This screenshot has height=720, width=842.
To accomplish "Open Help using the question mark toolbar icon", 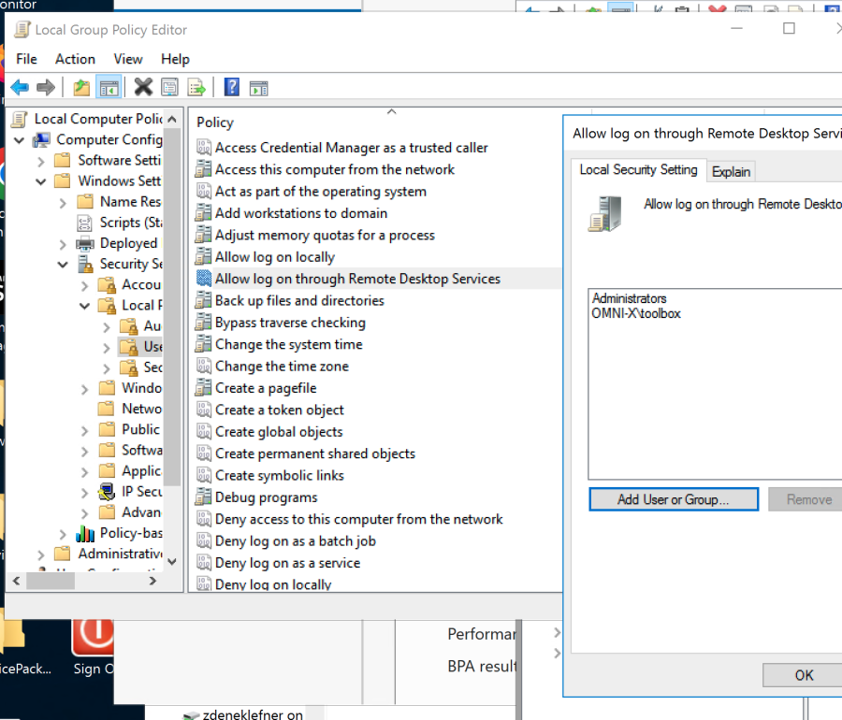I will click(x=231, y=86).
